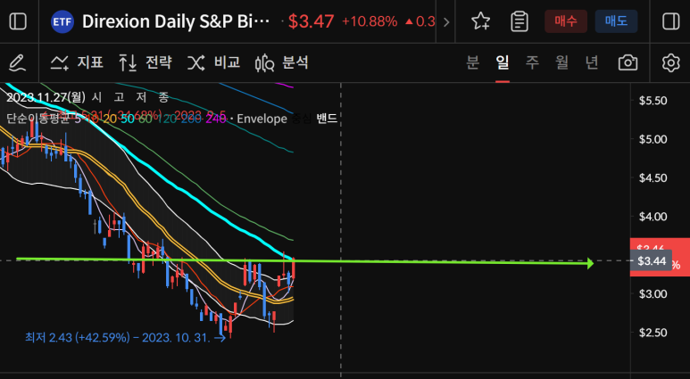The width and height of the screenshot is (690, 379).
Task: Open chart settings gear
Action: 670,63
